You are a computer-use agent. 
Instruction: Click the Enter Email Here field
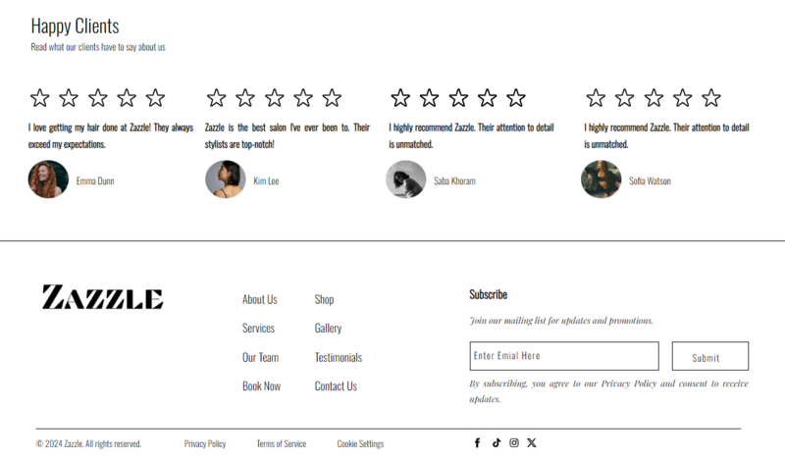(564, 356)
